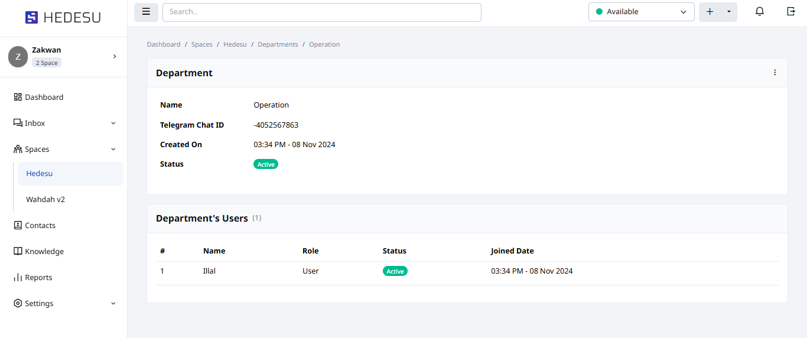Open Zakwan's profile space switcher chevron
This screenshot has height=338, width=807.
[x=115, y=57]
